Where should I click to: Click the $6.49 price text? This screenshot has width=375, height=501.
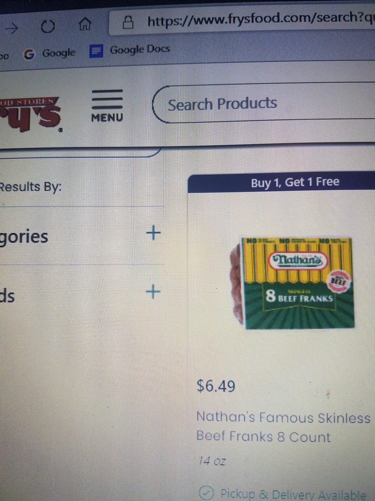[216, 386]
